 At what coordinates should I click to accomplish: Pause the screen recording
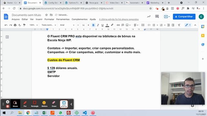[7, 102]
